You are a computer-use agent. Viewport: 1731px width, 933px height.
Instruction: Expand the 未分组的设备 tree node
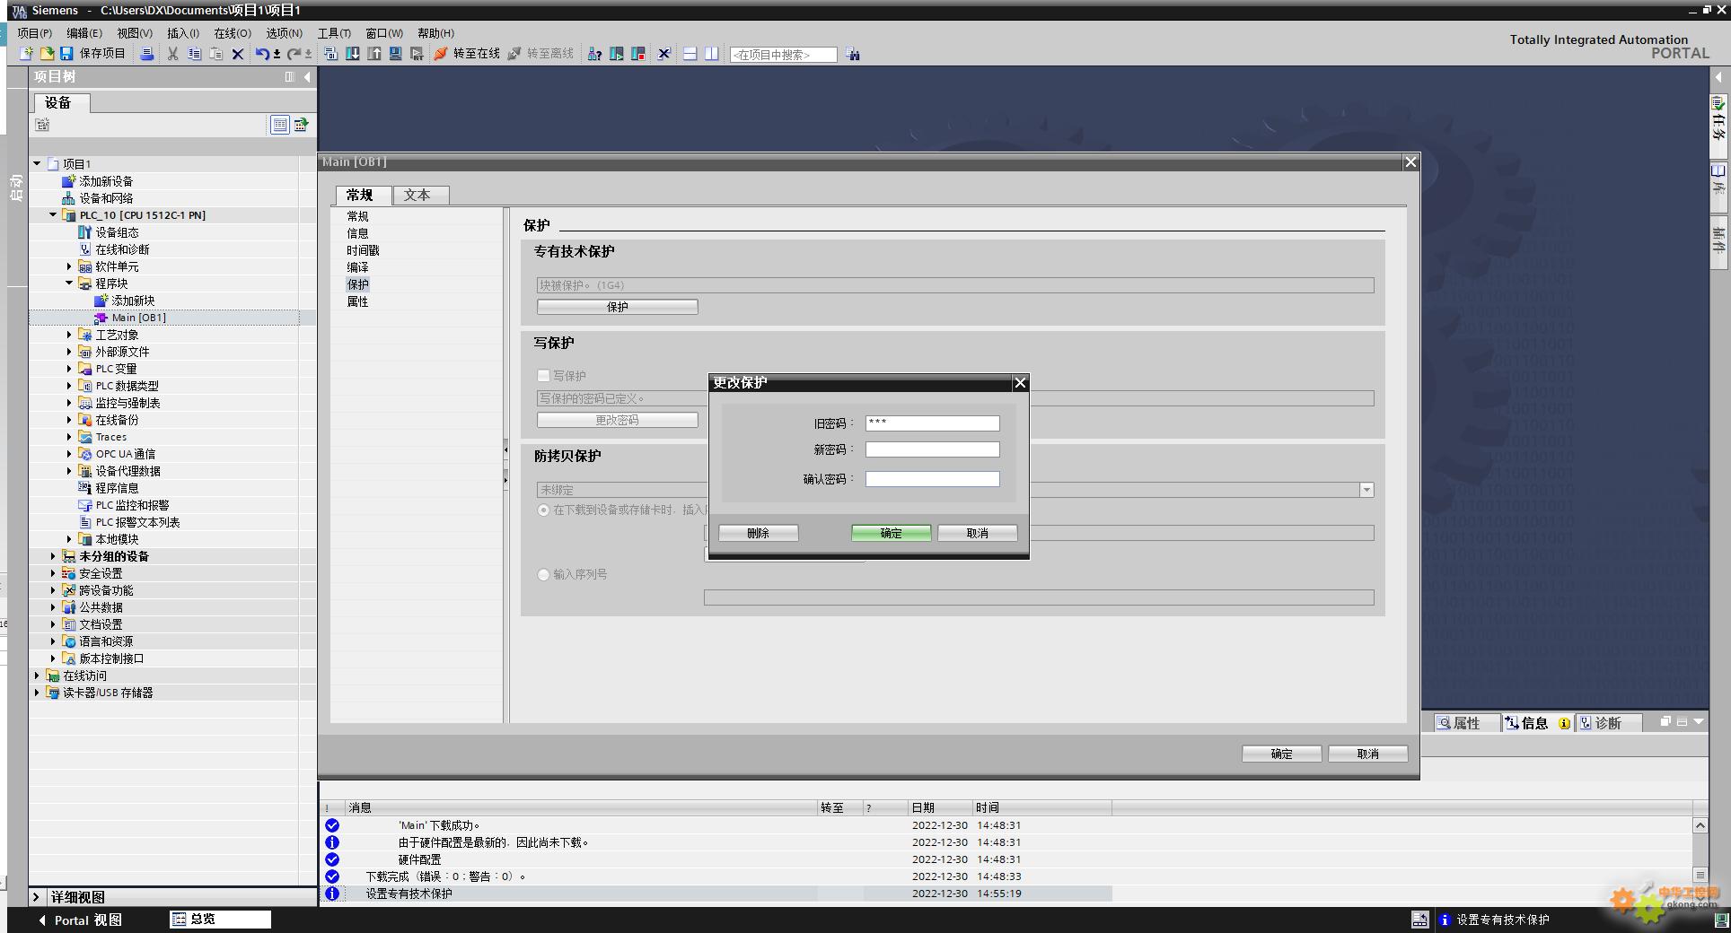pyautogui.click(x=53, y=556)
